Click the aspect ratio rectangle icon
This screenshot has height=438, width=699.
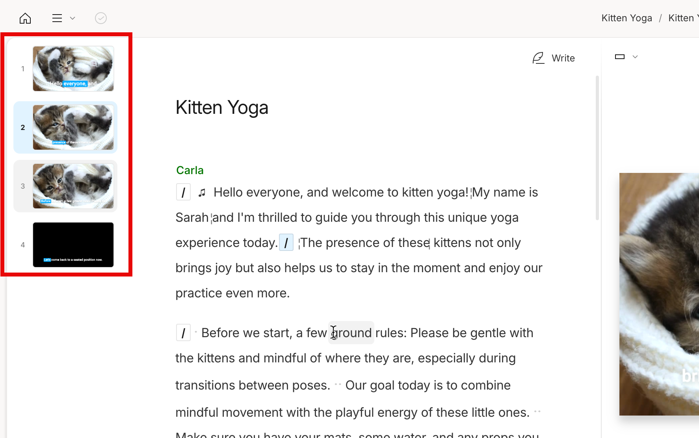[x=620, y=57]
